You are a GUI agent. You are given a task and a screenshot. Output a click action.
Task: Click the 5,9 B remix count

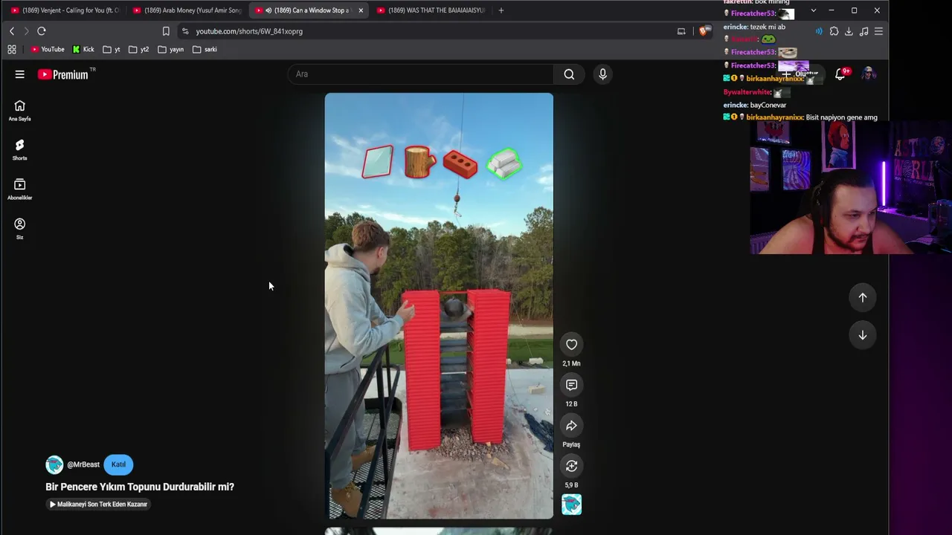[x=571, y=485]
